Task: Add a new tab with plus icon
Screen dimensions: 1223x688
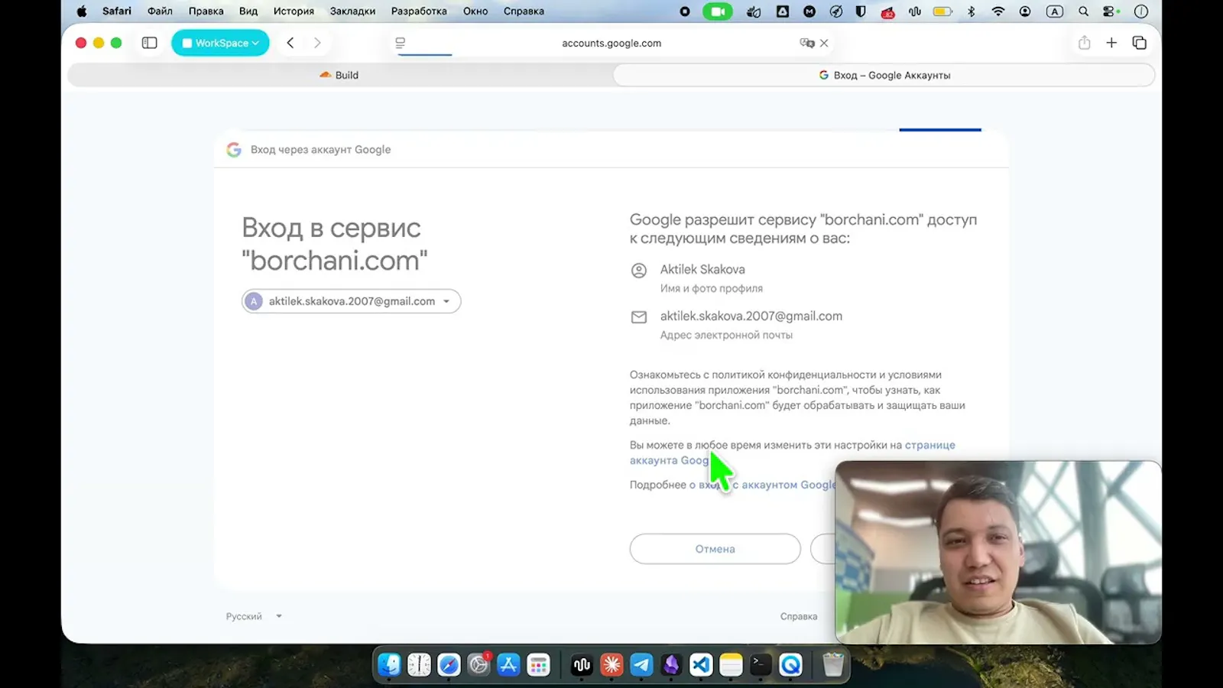Action: tap(1111, 43)
